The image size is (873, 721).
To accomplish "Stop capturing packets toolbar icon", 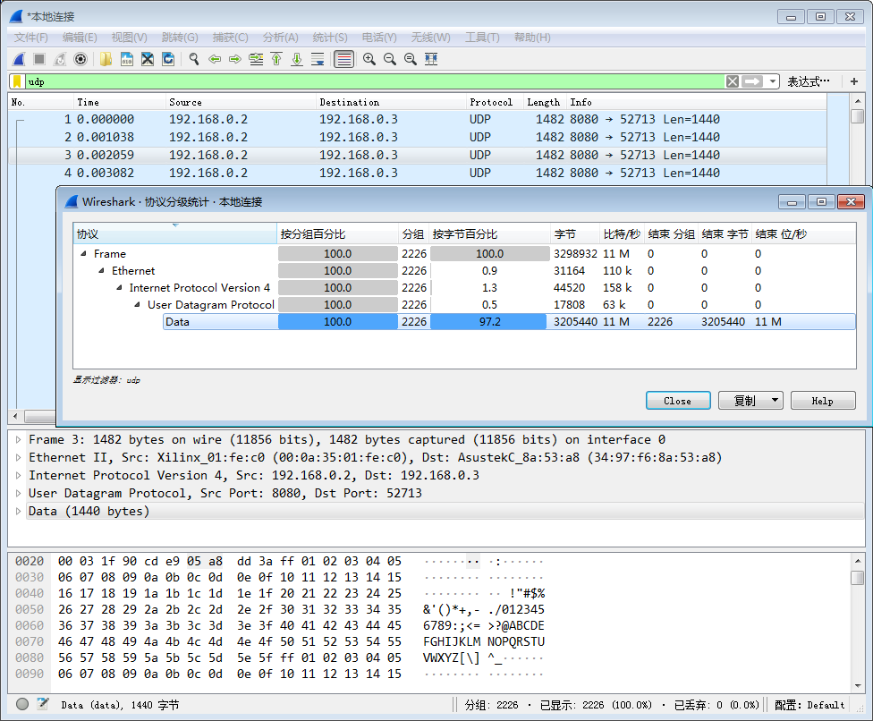I will pyautogui.click(x=39, y=59).
